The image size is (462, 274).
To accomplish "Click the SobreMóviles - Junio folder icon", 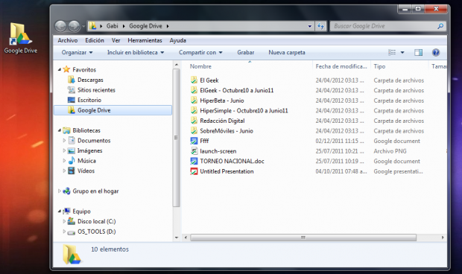I will pyautogui.click(x=194, y=131).
